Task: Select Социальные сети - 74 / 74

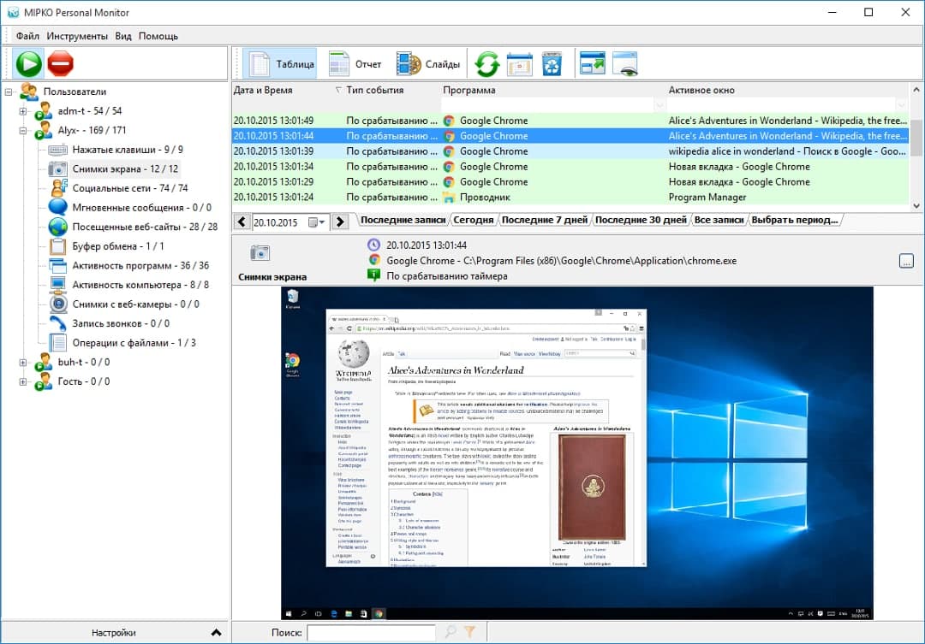Action: pos(130,188)
